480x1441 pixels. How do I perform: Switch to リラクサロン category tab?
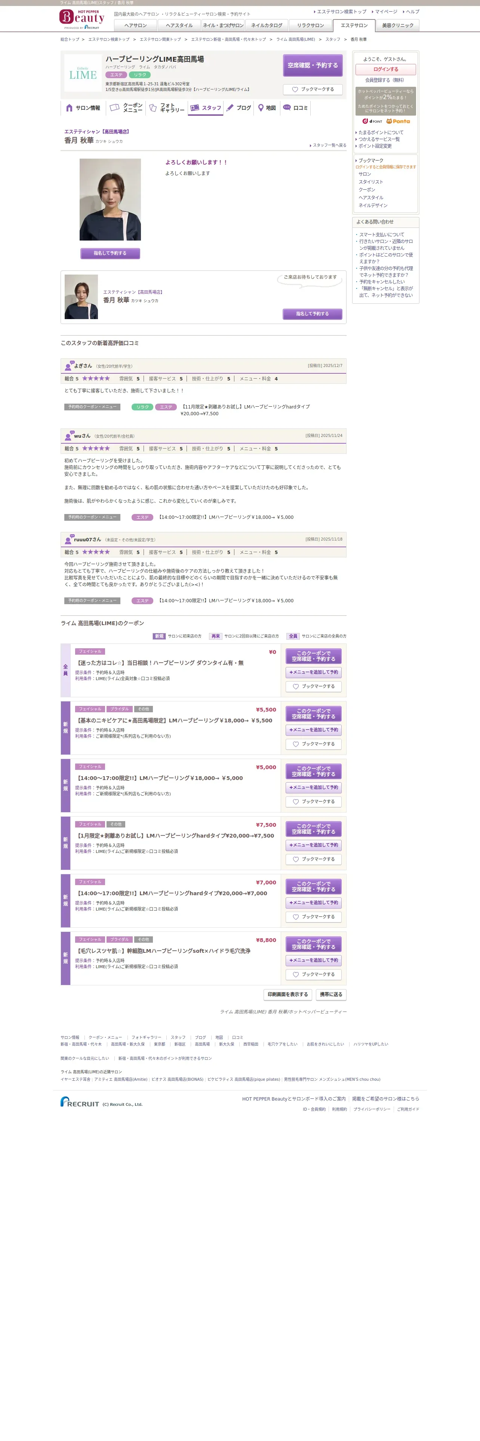click(310, 25)
